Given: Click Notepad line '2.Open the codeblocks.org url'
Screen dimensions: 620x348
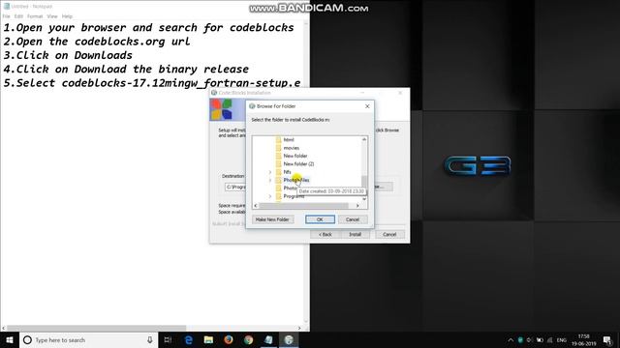Looking at the screenshot, I should [x=97, y=42].
